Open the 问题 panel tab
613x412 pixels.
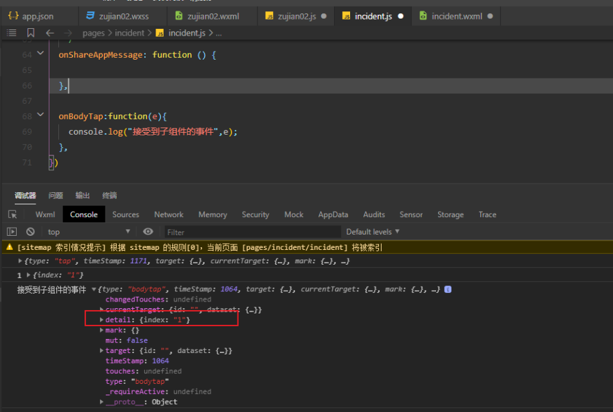click(x=56, y=196)
